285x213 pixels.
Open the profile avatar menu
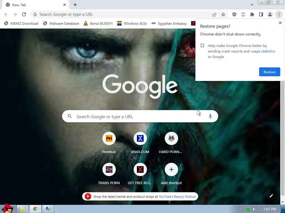pos(270,14)
